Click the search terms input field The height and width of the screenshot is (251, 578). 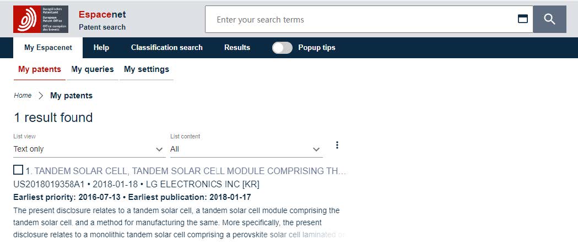(x=364, y=20)
